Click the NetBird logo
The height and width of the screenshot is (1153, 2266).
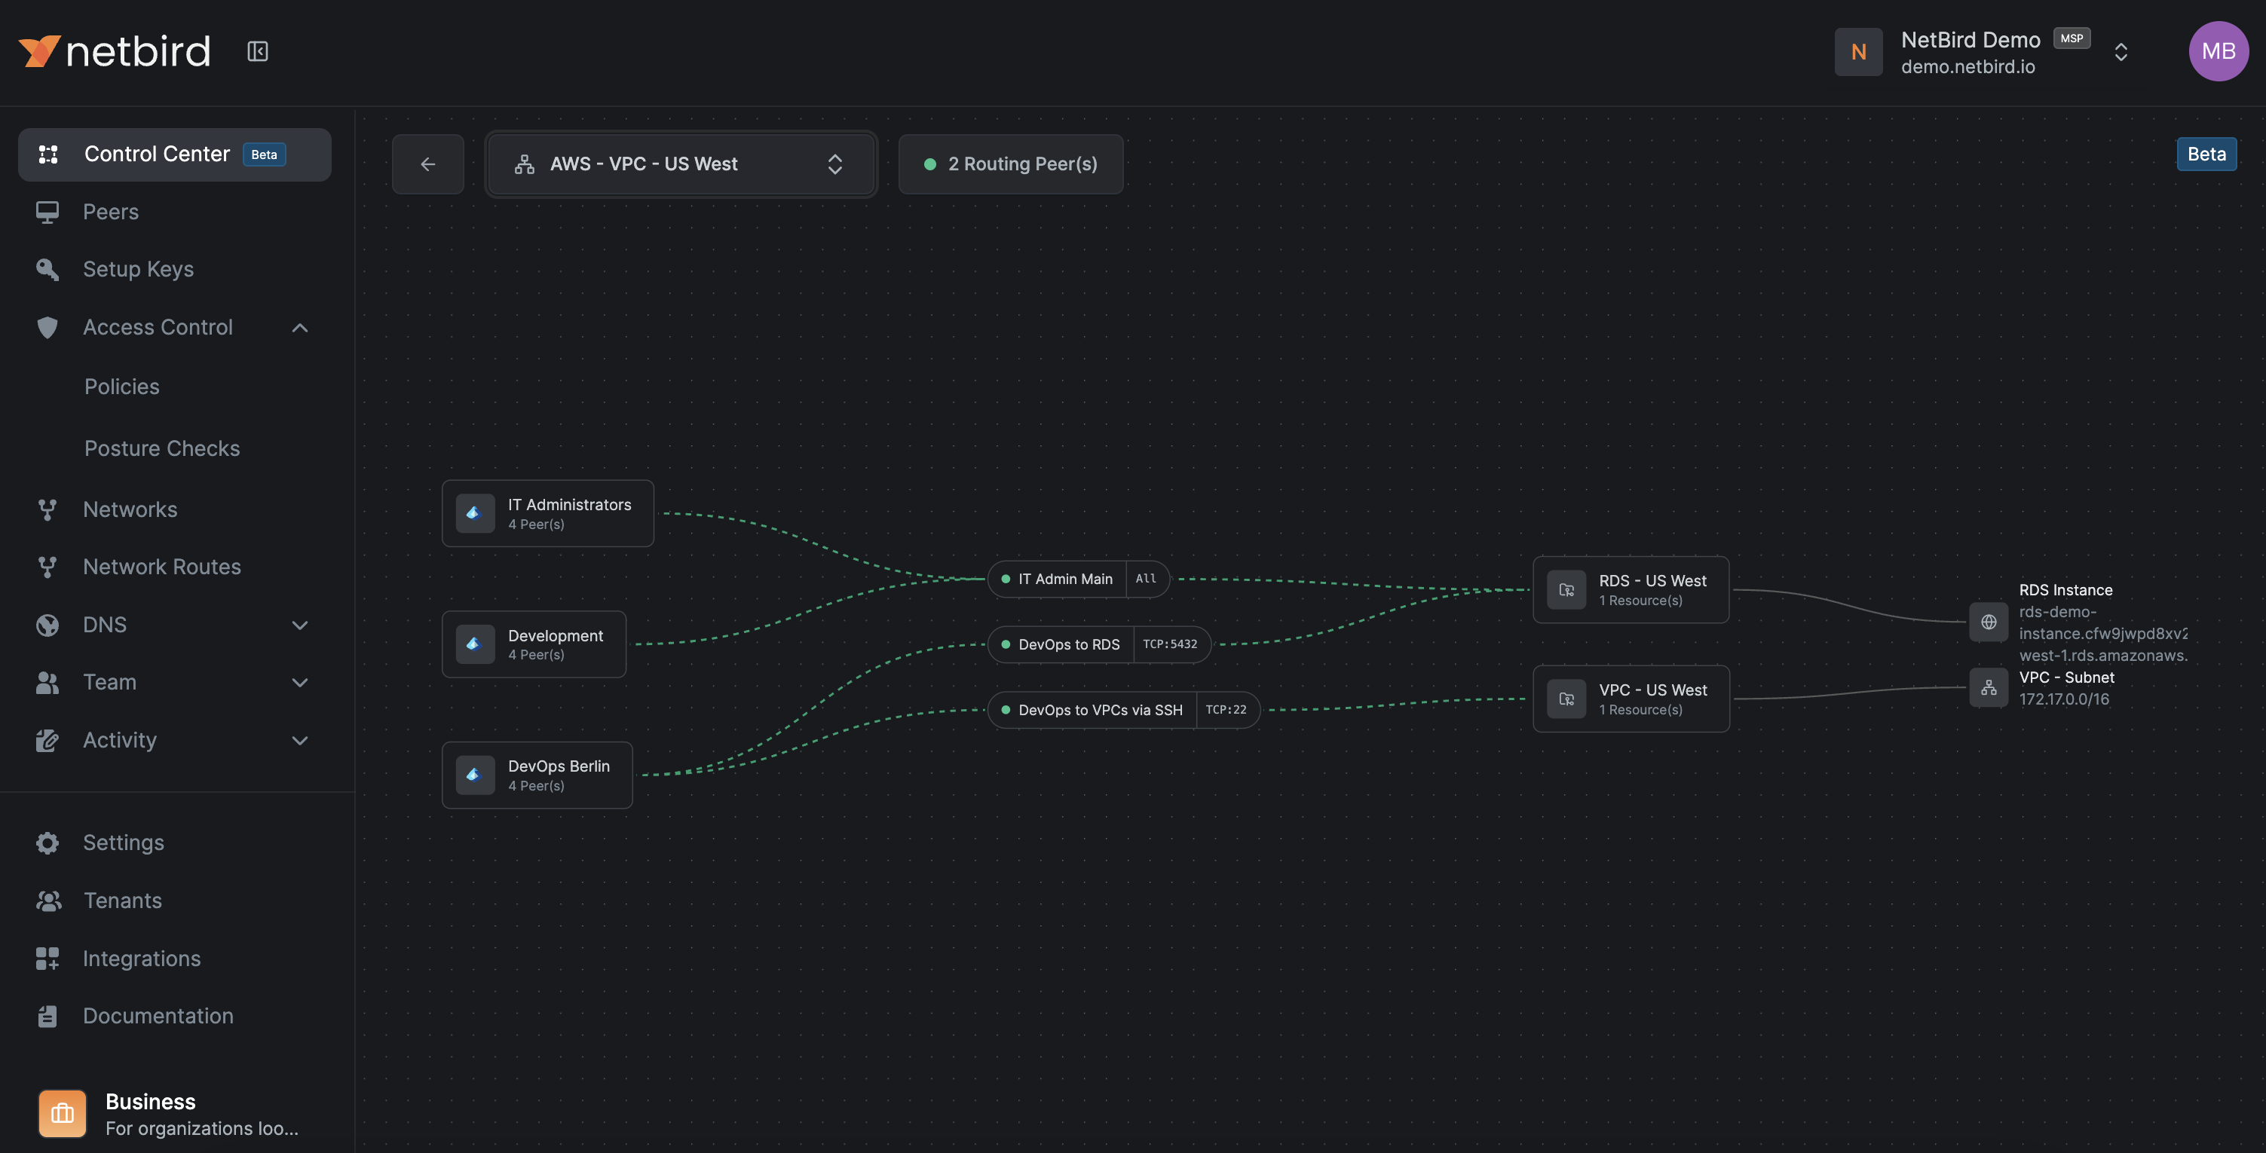point(114,50)
